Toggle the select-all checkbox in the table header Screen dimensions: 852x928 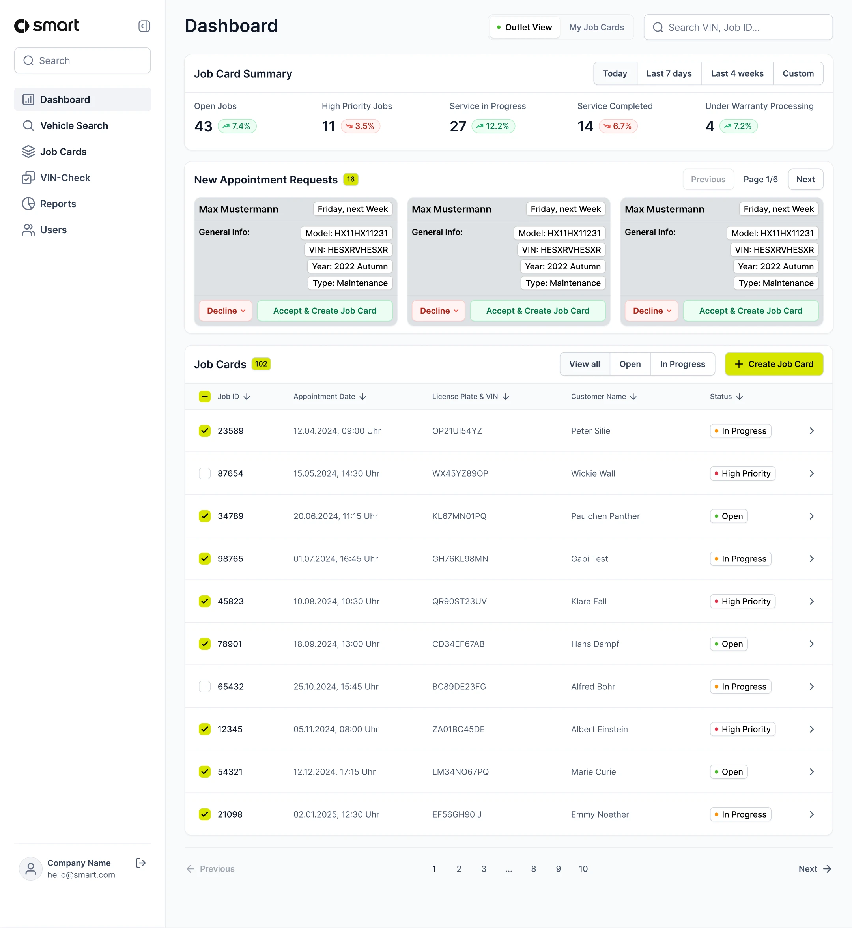[204, 396]
